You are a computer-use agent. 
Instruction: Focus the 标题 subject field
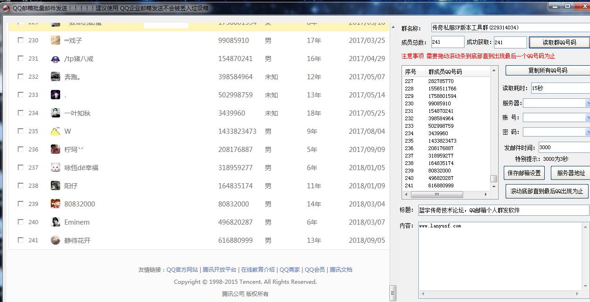coord(504,210)
